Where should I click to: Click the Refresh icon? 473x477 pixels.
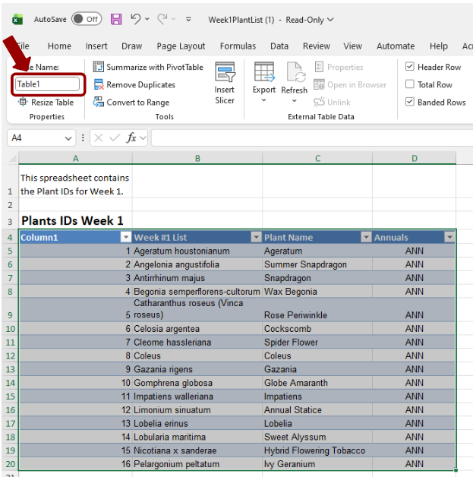(x=295, y=72)
